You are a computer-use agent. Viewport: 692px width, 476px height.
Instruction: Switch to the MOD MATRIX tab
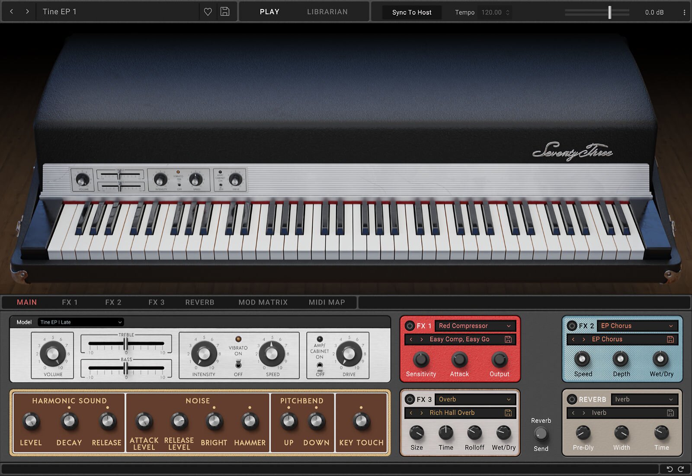coord(263,302)
